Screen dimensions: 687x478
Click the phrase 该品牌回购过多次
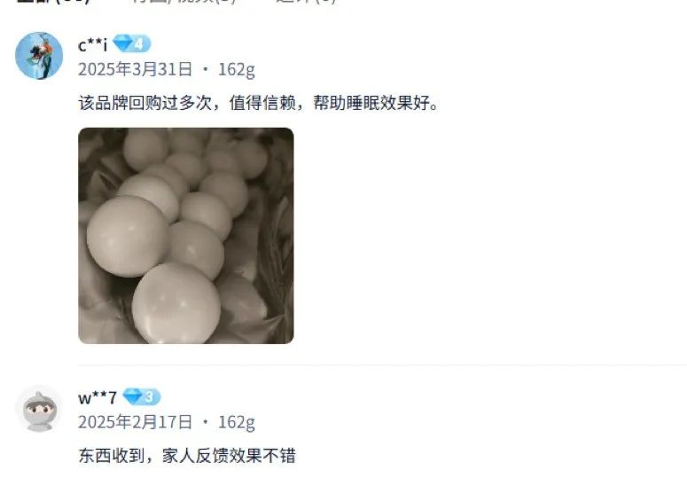pos(145,103)
